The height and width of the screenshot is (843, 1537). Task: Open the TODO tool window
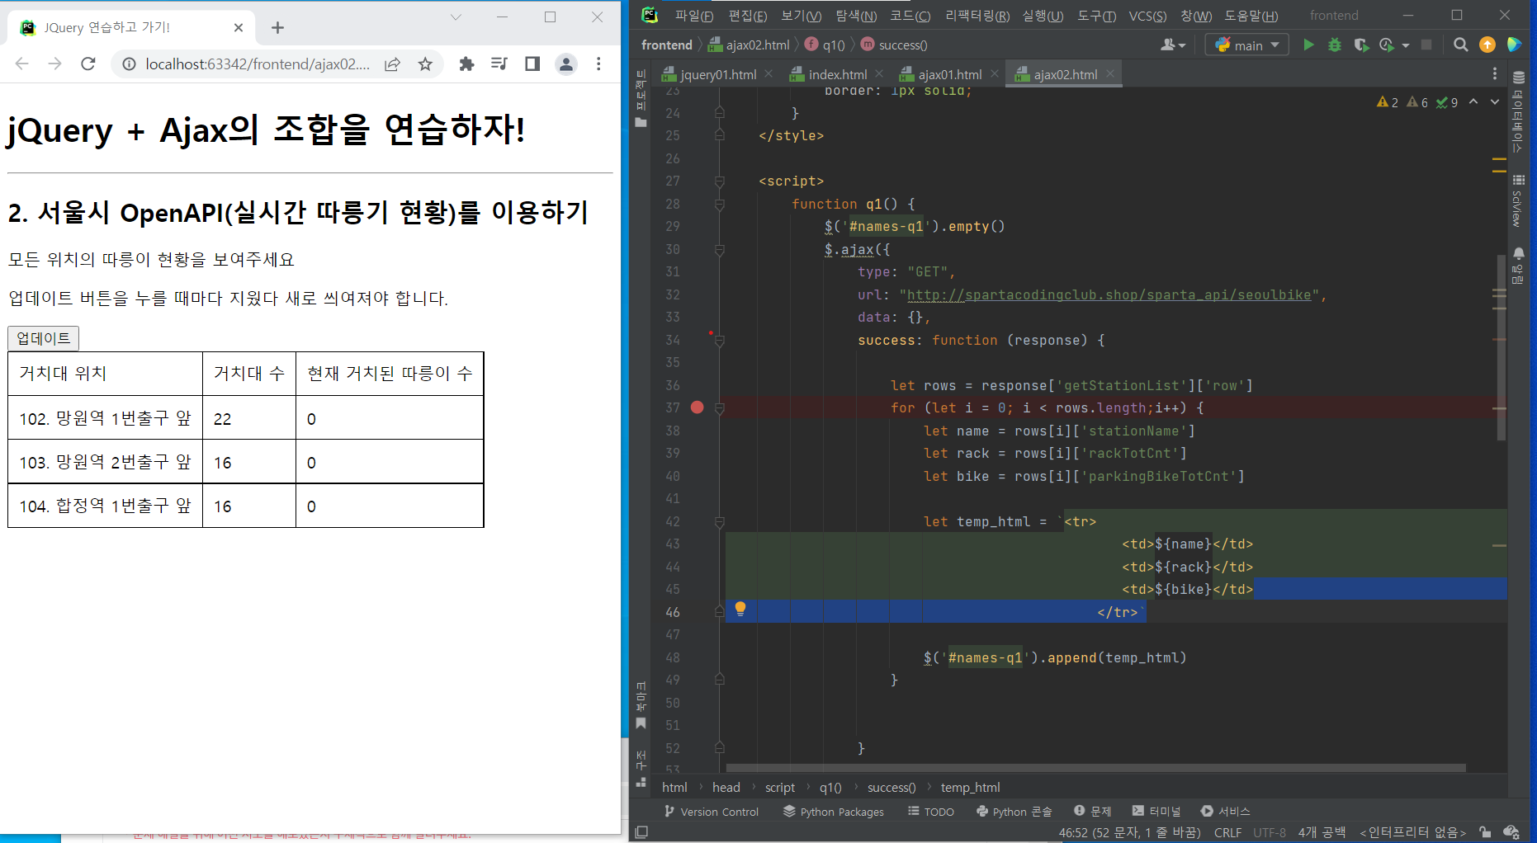[x=931, y=812]
